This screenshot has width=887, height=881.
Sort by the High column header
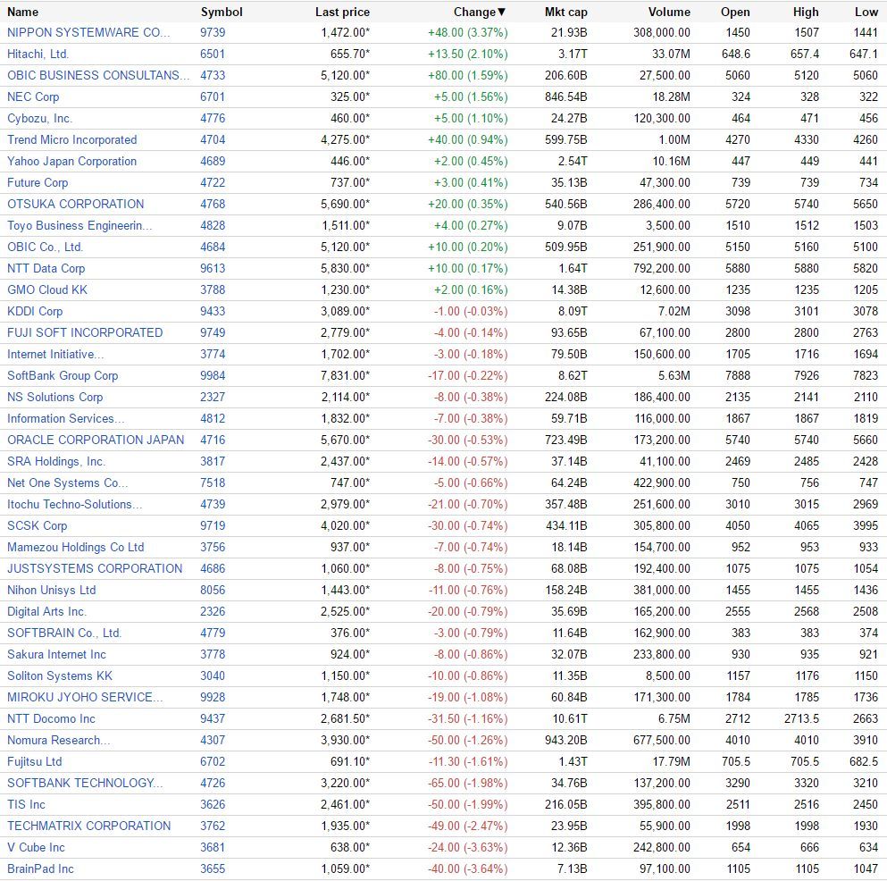(806, 12)
